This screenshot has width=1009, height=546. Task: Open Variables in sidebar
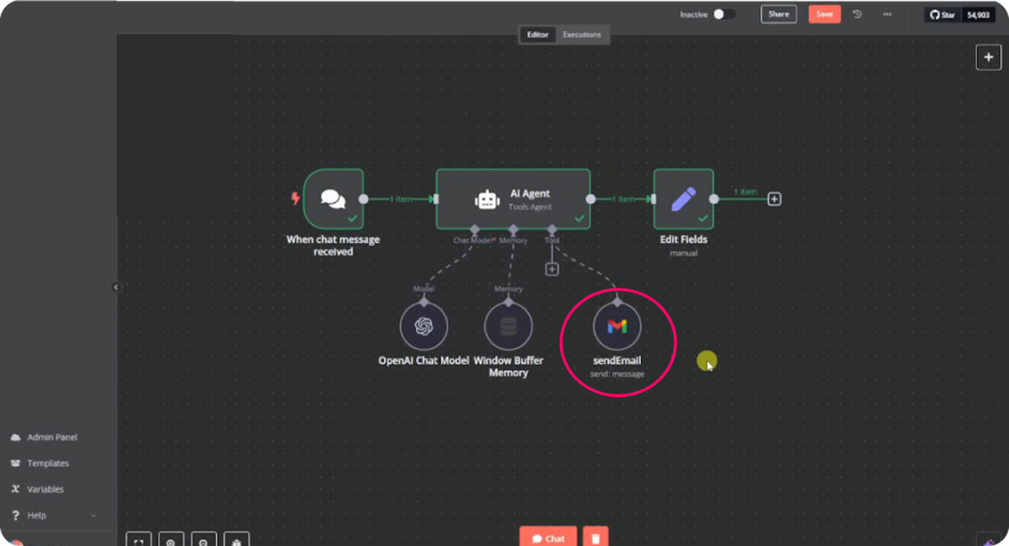pyautogui.click(x=45, y=489)
